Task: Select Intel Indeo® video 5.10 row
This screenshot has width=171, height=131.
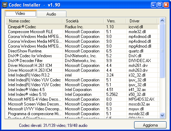Action: (x=82, y=94)
